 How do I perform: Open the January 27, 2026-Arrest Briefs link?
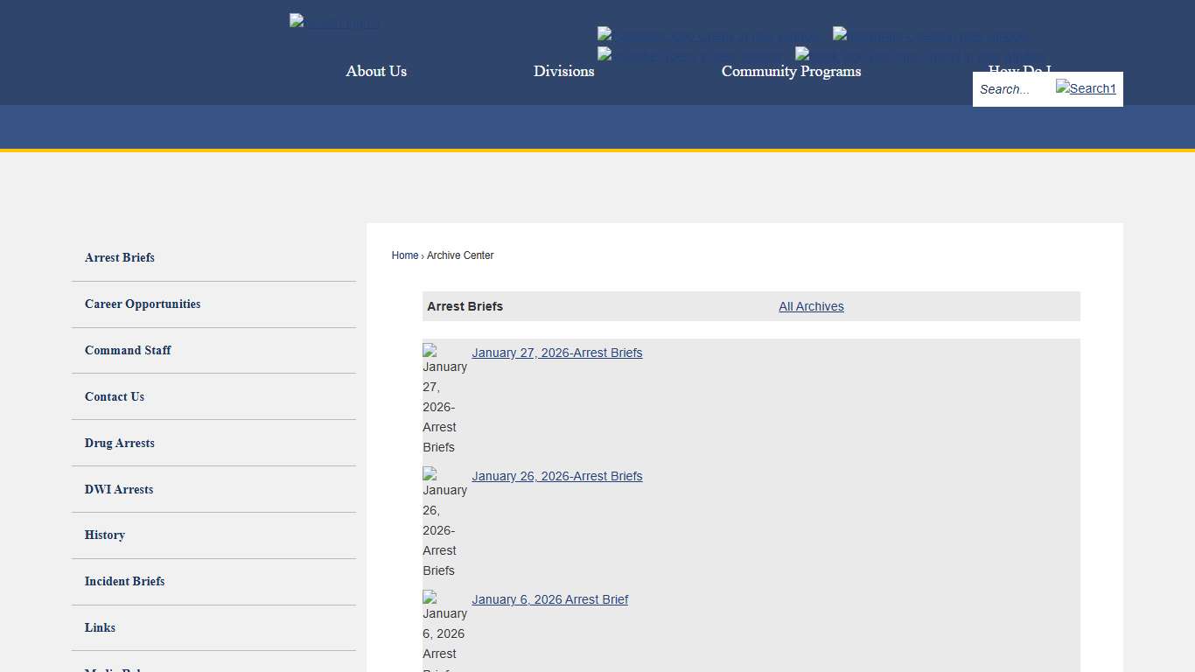point(557,353)
